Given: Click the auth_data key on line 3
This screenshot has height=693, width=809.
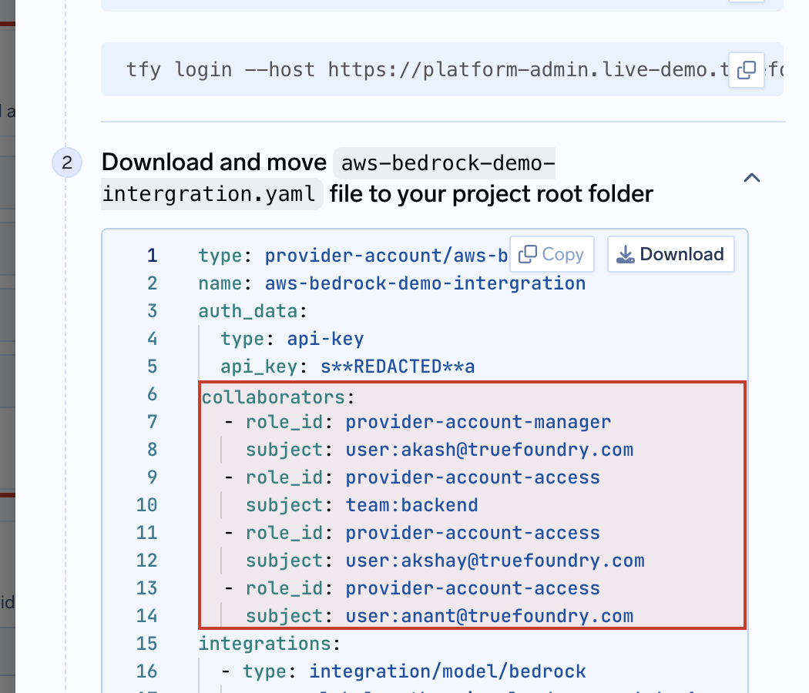Looking at the screenshot, I should pos(248,311).
